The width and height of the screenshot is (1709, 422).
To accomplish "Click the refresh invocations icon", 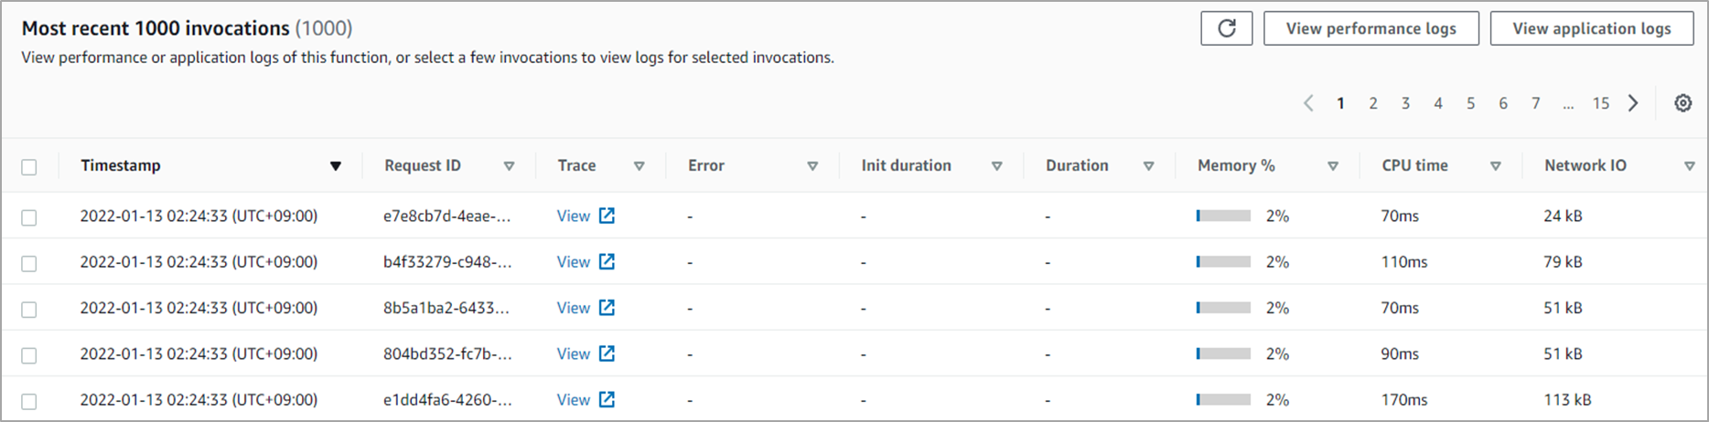I will 1227,28.
